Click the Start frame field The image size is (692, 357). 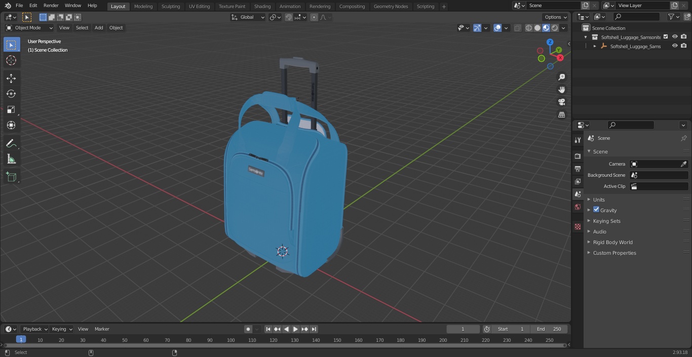(511, 329)
